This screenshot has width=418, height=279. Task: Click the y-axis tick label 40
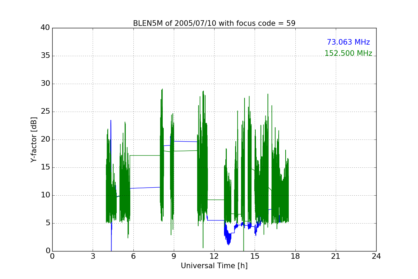pos(45,28)
